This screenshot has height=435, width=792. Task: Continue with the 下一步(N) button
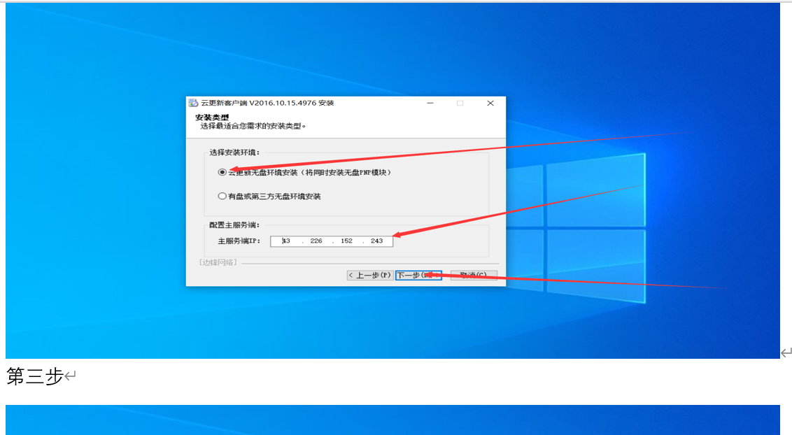pos(418,275)
